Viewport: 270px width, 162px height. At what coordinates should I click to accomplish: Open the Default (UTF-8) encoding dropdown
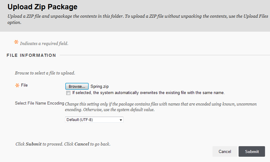[94, 119]
